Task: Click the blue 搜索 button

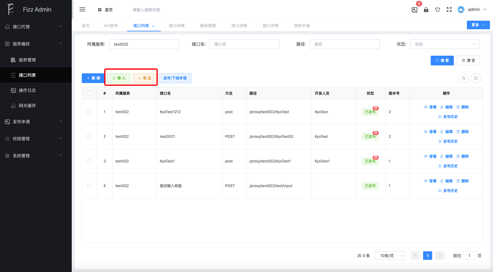Action: click(442, 61)
